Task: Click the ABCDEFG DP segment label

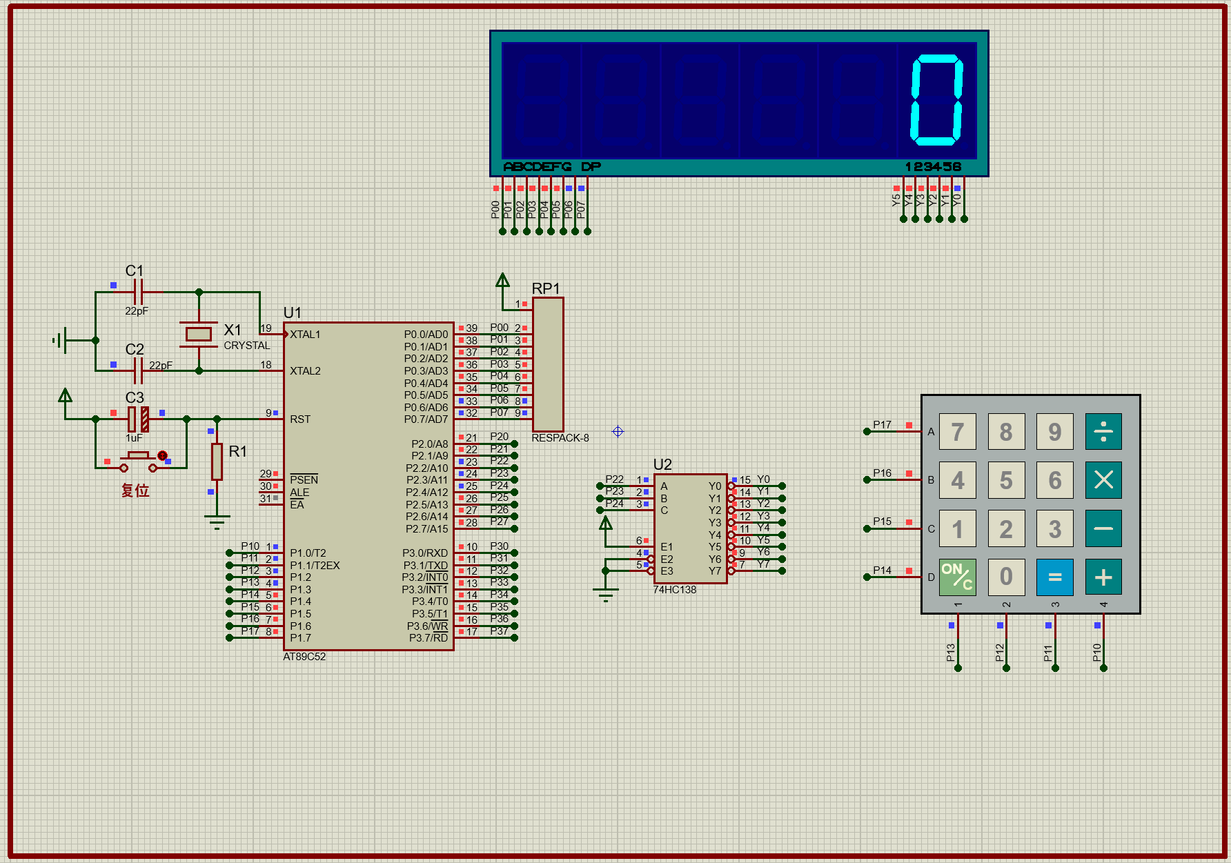Action: [552, 166]
